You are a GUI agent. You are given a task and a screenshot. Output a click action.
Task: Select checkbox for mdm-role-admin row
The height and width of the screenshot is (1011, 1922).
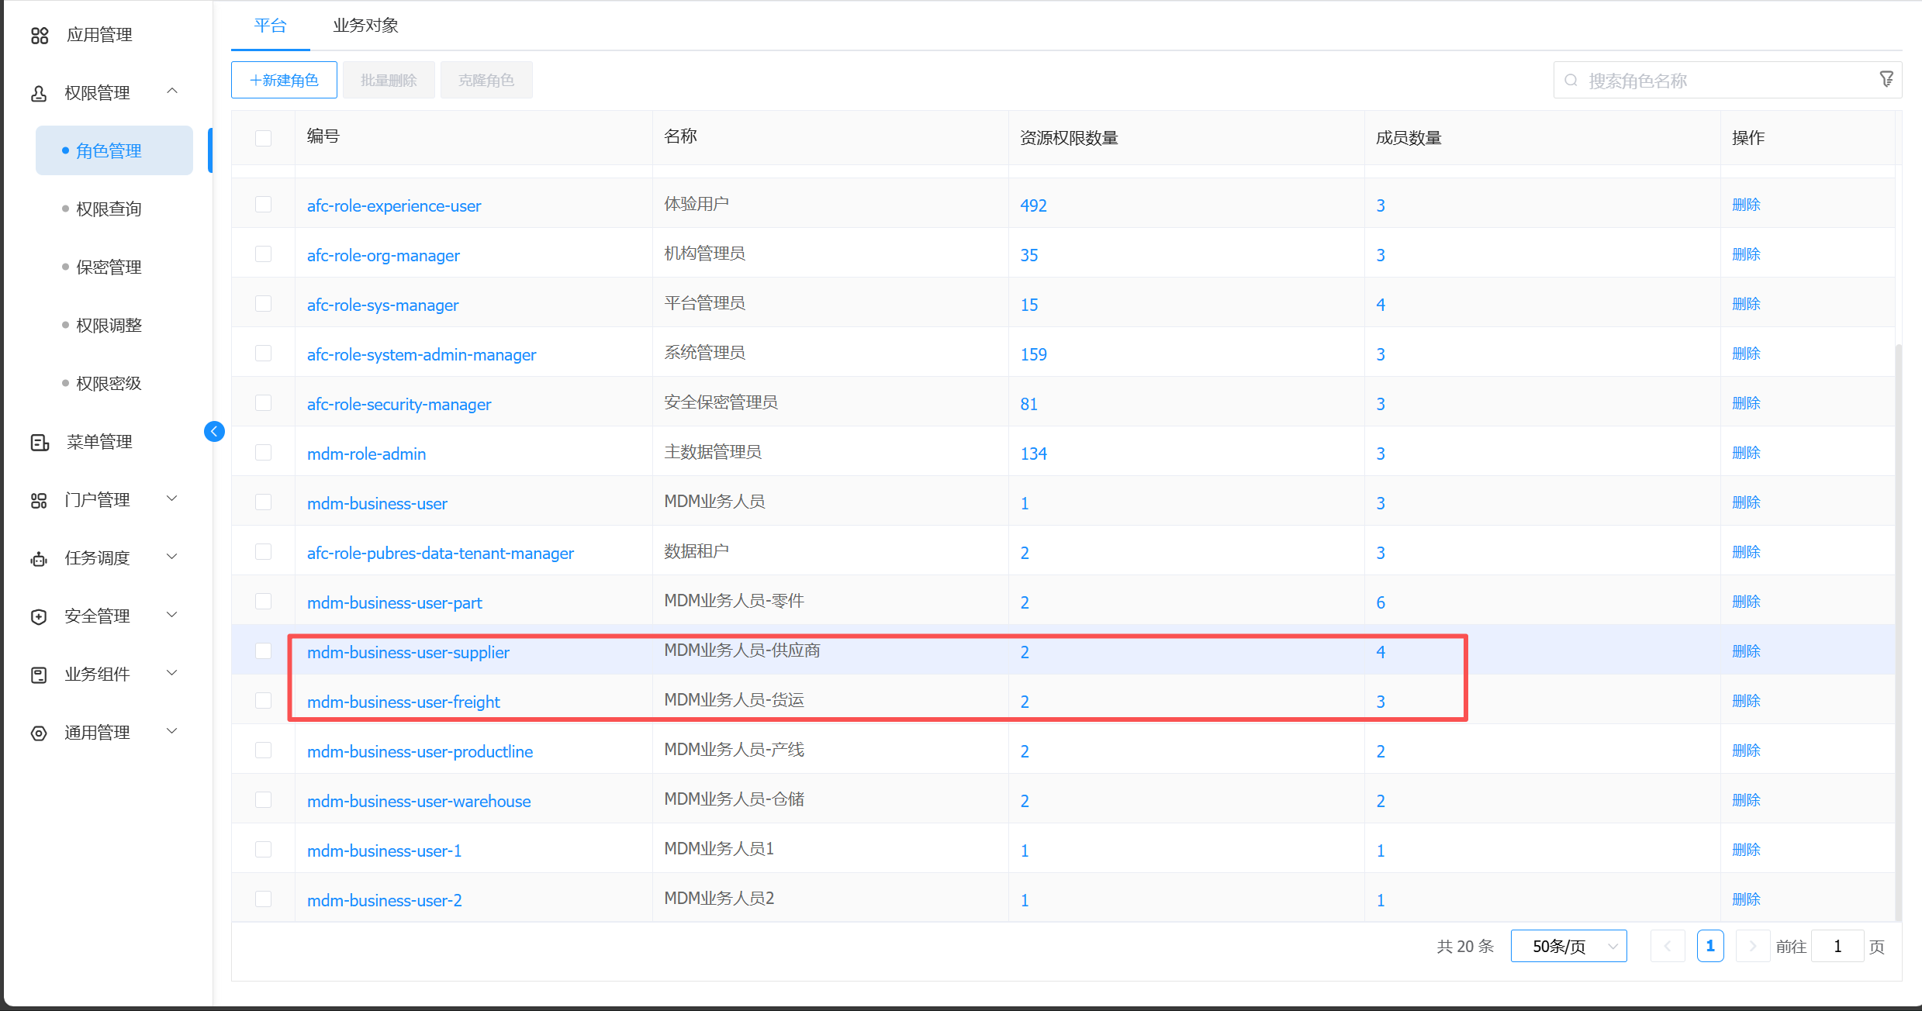coord(264,453)
